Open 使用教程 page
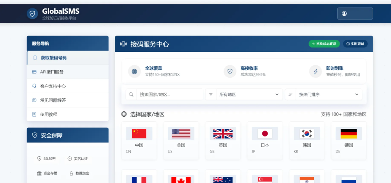Viewport: 391px width, 183px height. [68, 114]
